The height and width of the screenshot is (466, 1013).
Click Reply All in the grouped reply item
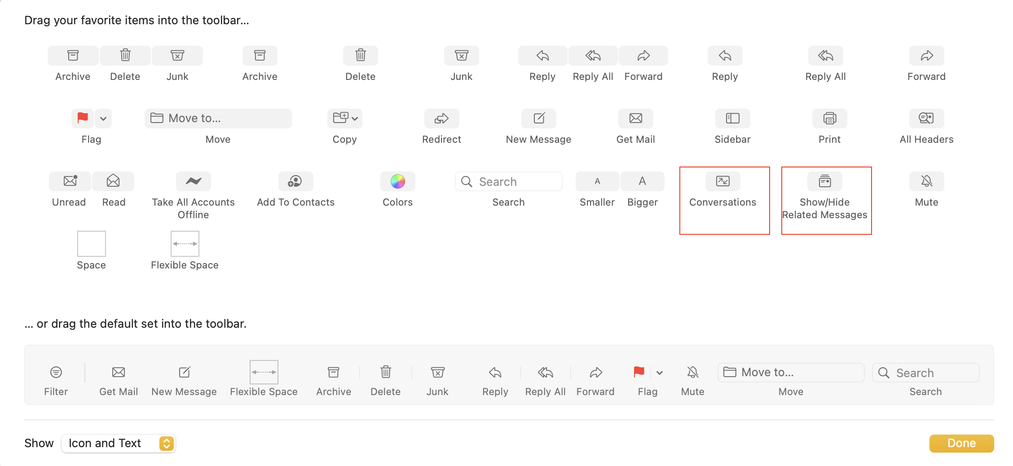(593, 56)
